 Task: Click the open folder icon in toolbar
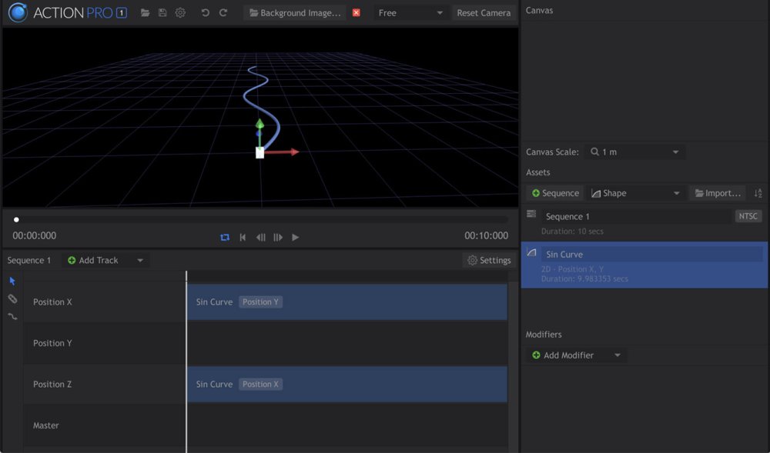tap(145, 13)
